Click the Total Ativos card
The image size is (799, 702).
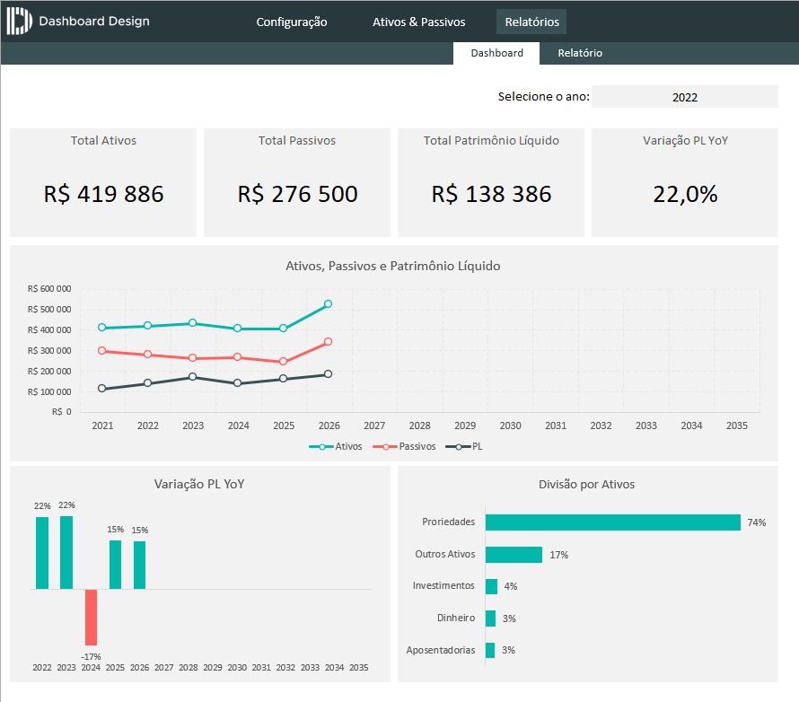(103, 182)
